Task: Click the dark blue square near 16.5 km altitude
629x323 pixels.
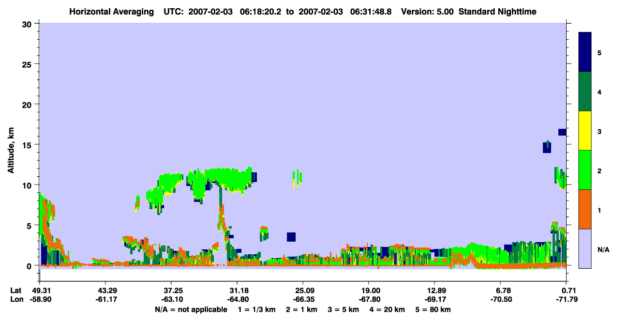Action: click(x=562, y=132)
